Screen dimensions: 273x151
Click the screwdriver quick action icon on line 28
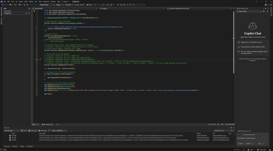coord(40,60)
